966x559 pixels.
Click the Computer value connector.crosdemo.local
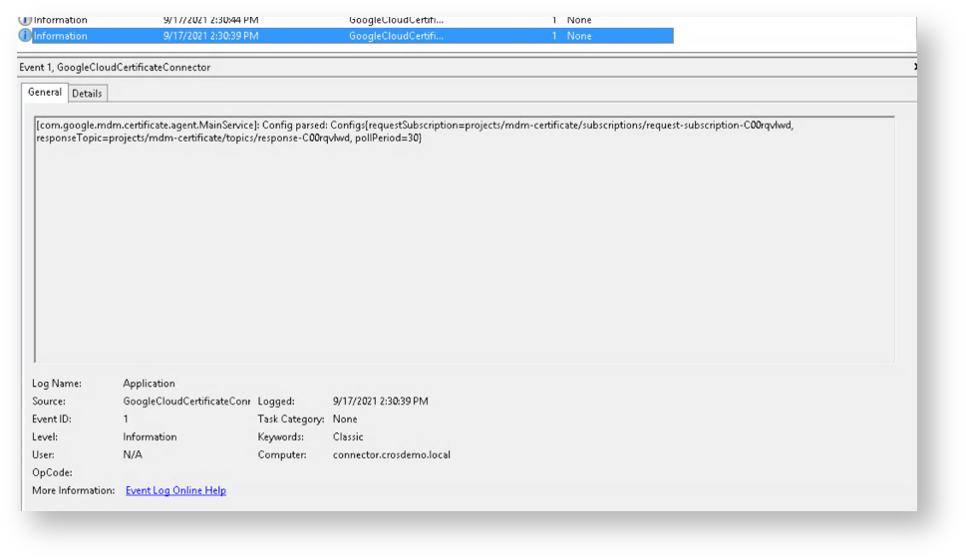click(391, 455)
